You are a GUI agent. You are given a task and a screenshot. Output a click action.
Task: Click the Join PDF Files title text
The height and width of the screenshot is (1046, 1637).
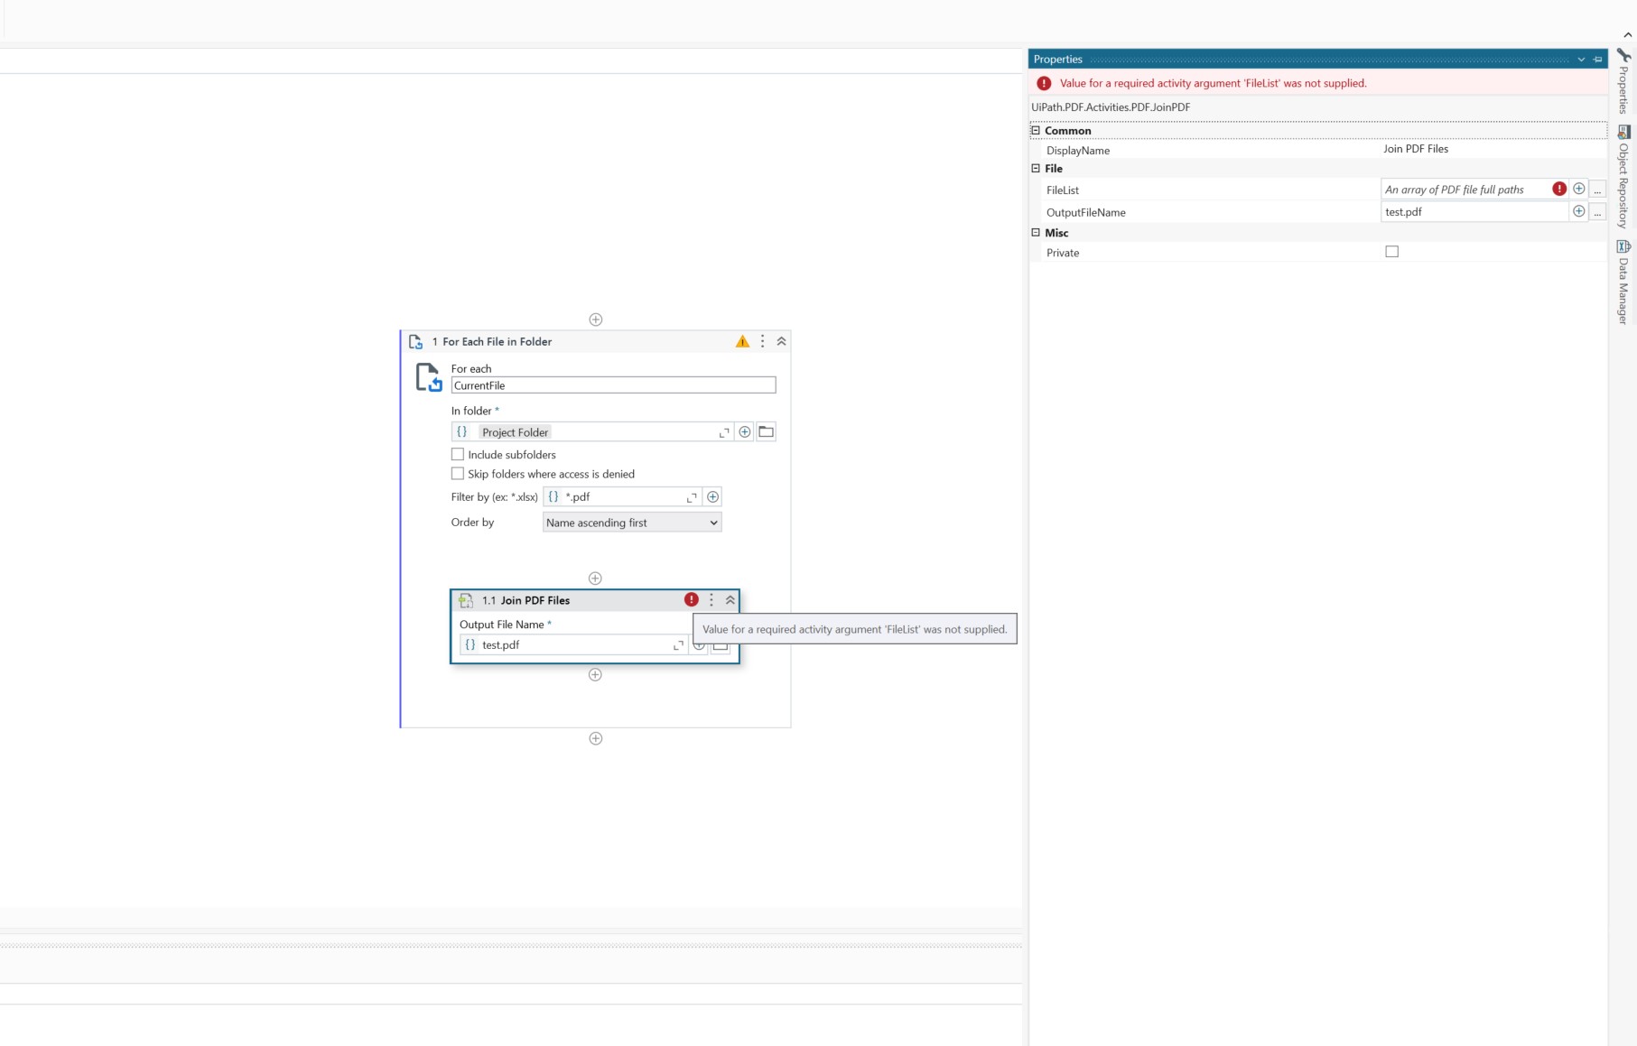pos(535,601)
